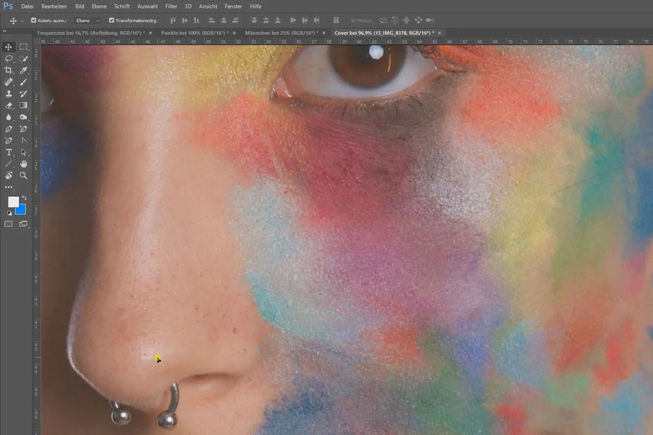Open the Ebene menu
The image size is (653, 435).
coord(100,6)
